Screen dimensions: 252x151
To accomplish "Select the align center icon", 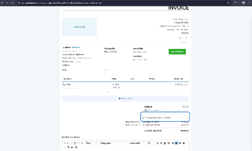I will click(180, 143).
